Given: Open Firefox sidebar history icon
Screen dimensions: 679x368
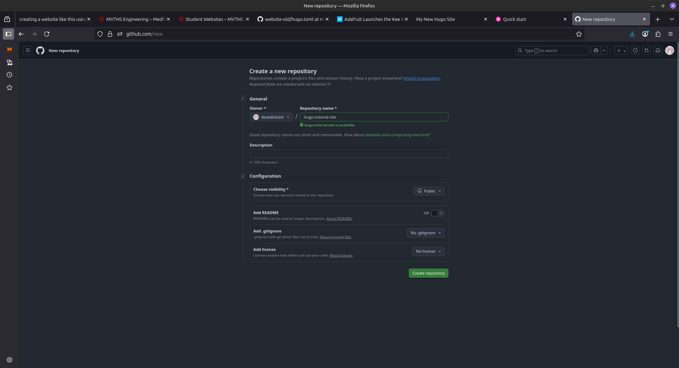Looking at the screenshot, I should [10, 75].
